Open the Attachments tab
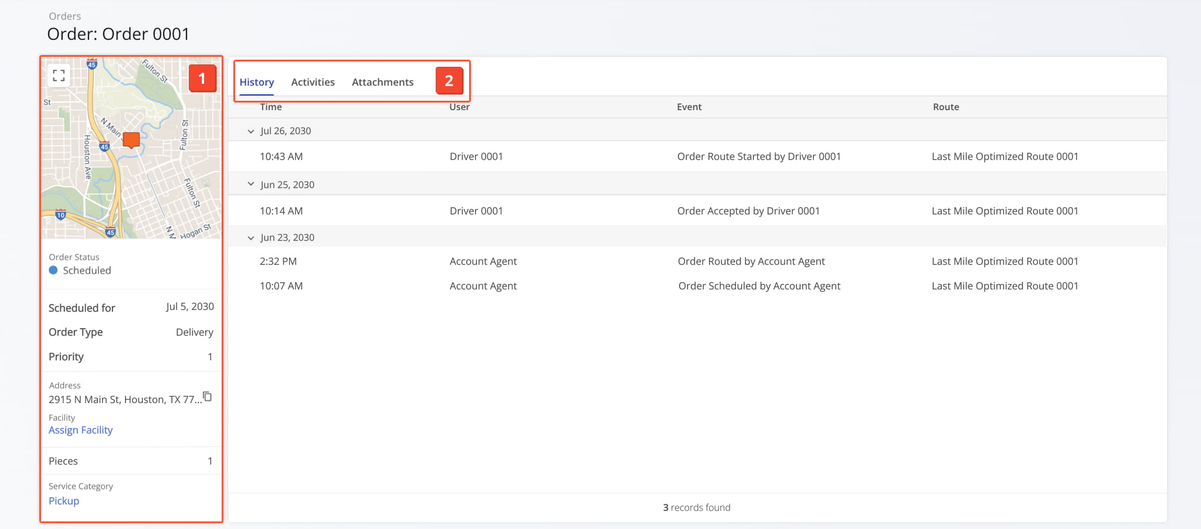The width and height of the screenshot is (1201, 529). (x=382, y=82)
